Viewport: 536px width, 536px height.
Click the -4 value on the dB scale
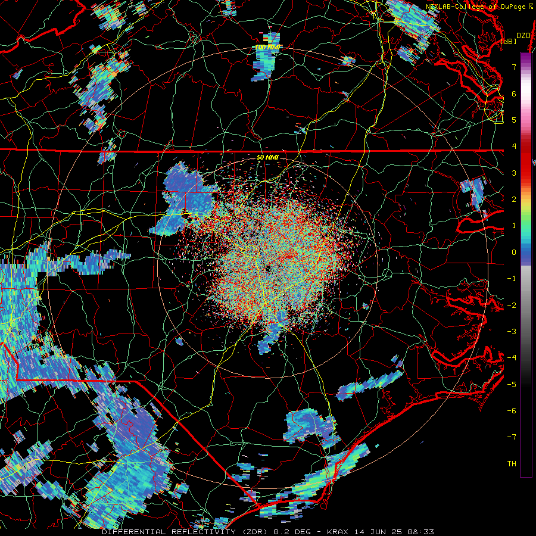pyautogui.click(x=512, y=358)
